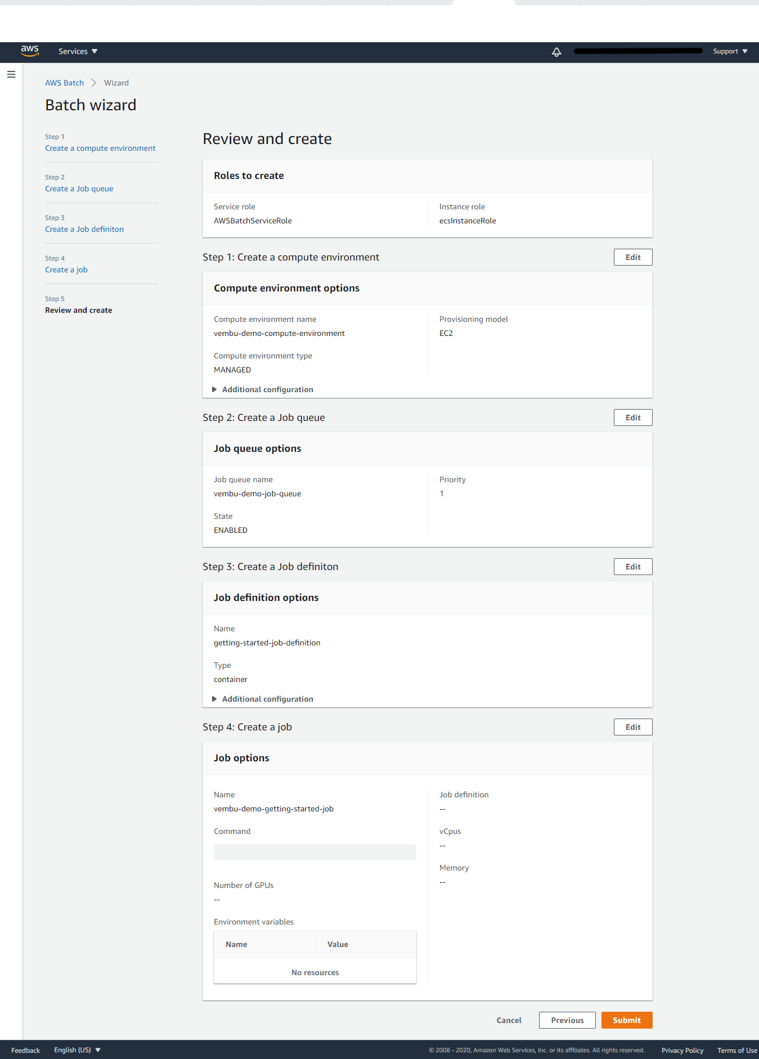This screenshot has height=1059, width=759.
Task: Click the Batch wizard page title
Action: tap(91, 105)
